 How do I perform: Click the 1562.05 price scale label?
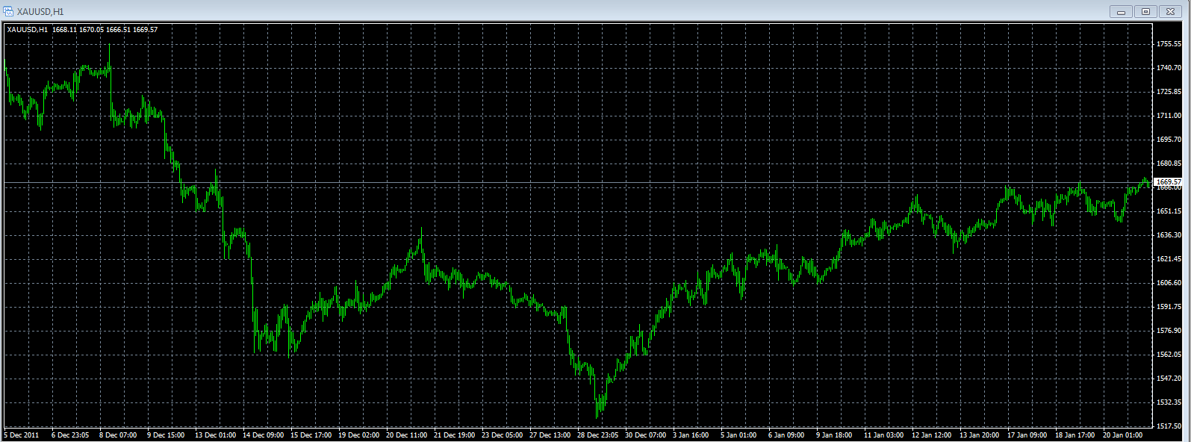point(1168,355)
